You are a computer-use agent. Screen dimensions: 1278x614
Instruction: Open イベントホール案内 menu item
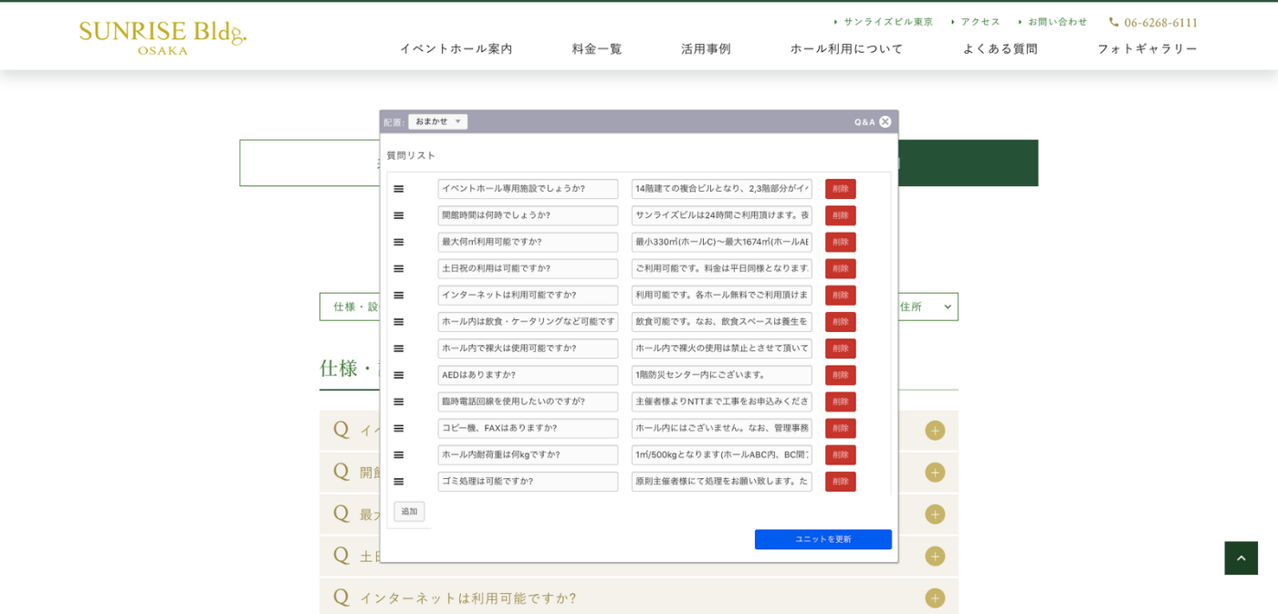coord(456,48)
